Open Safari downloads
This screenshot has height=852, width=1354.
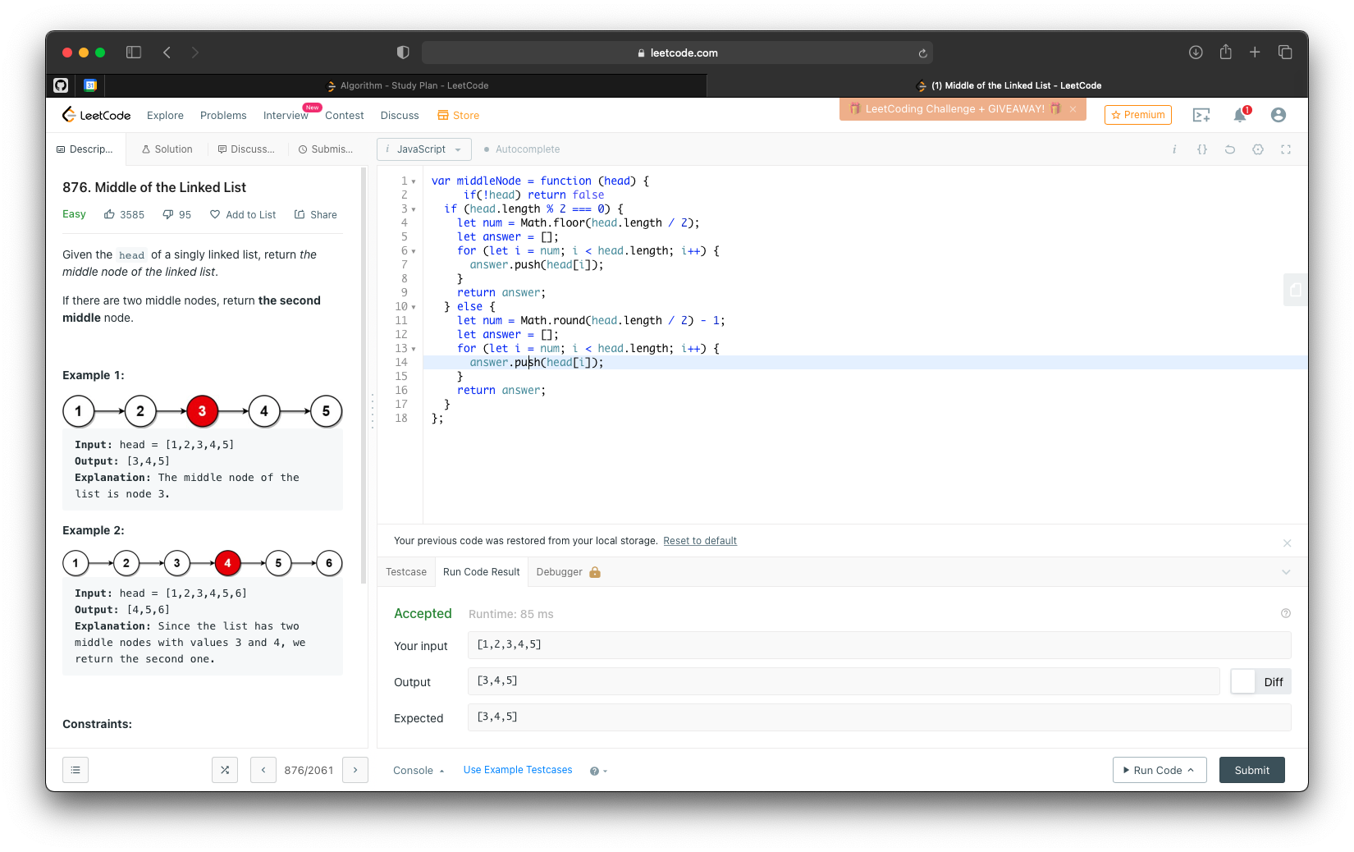click(1196, 53)
